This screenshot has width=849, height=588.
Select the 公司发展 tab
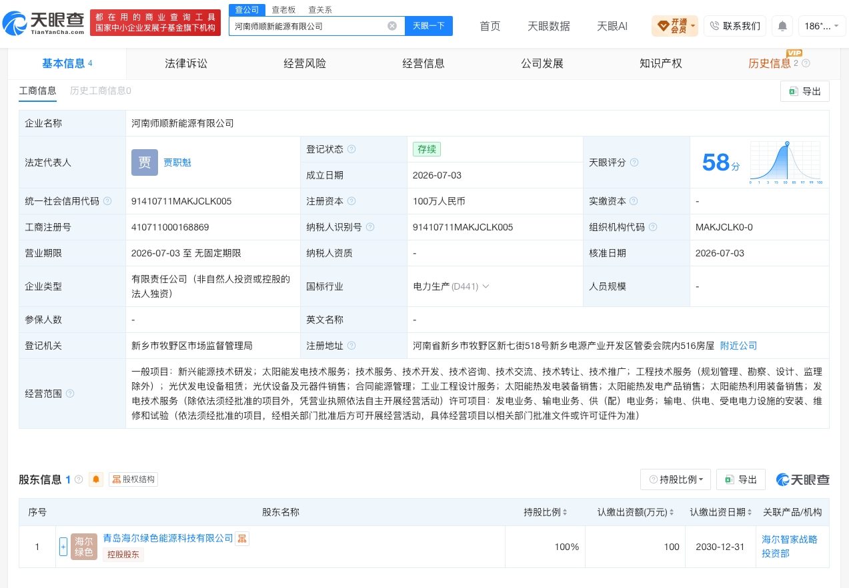[x=542, y=63]
